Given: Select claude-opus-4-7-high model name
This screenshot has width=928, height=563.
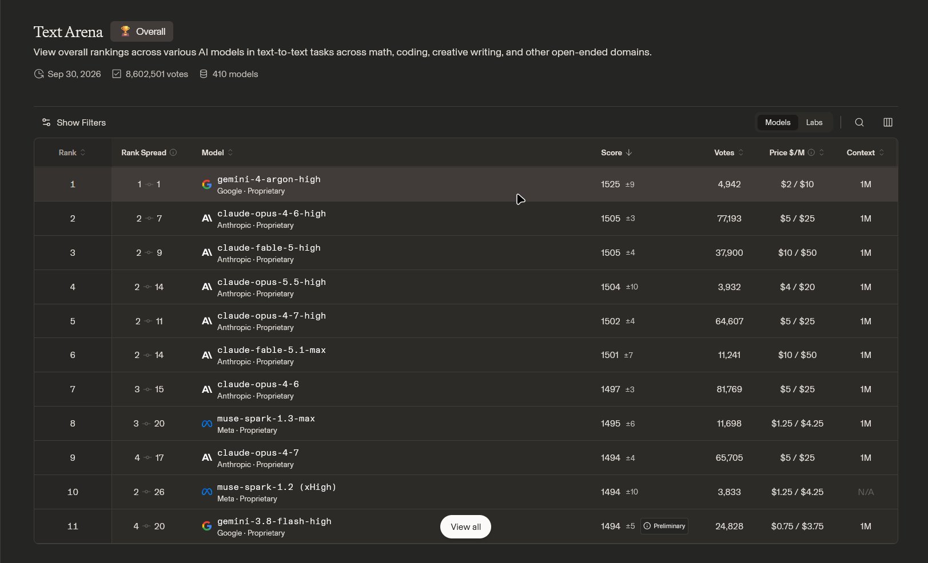Looking at the screenshot, I should click(272, 316).
